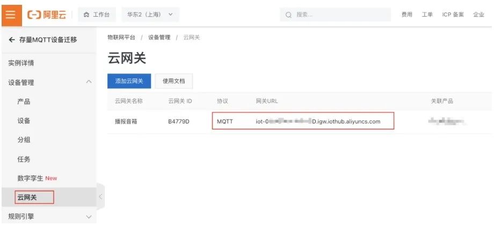
Task: Select 设备管理 sidebar heading
Action: click(x=21, y=83)
